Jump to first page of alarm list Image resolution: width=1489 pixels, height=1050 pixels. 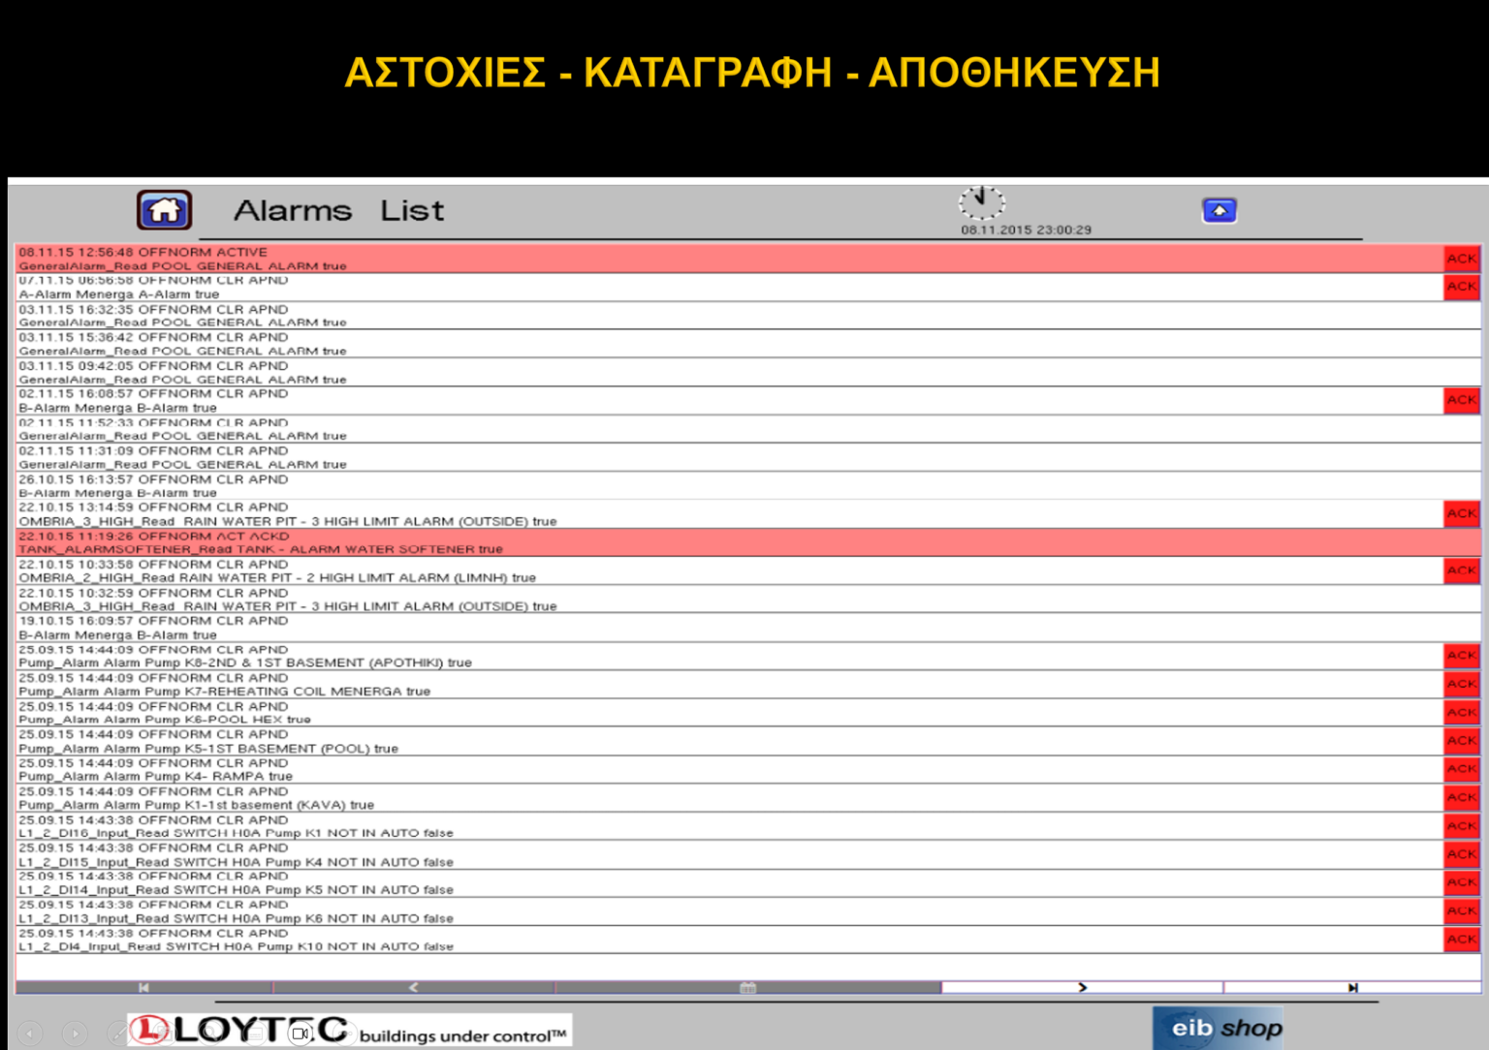[x=143, y=987]
